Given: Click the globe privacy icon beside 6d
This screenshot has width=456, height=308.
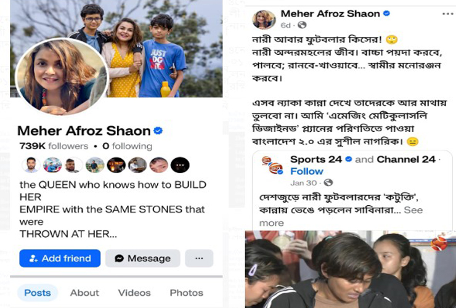Looking at the screenshot, I should click(x=302, y=25).
